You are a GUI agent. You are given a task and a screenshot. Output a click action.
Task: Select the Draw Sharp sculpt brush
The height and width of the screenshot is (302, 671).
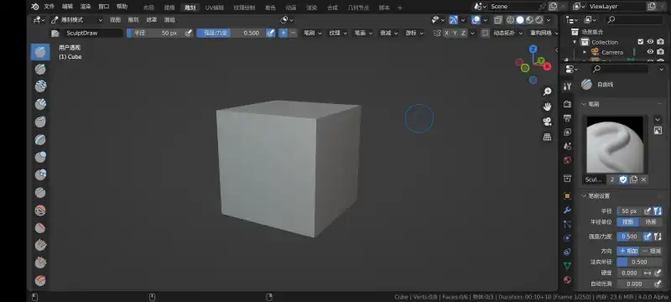click(40, 70)
